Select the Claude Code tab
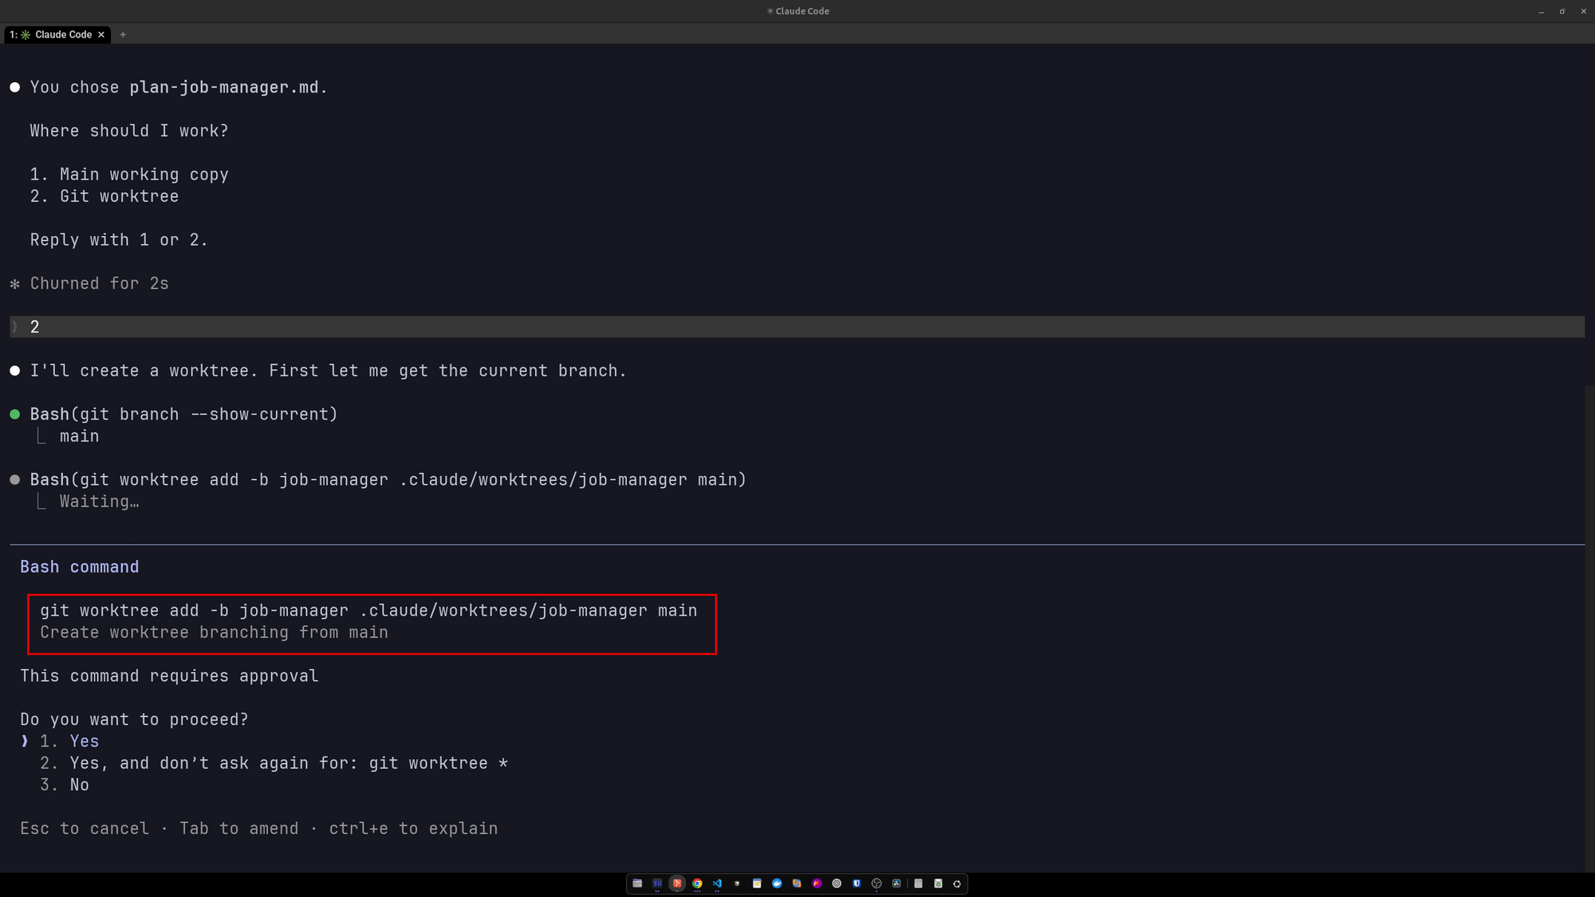Viewport: 1595px width, 897px height. coord(57,34)
